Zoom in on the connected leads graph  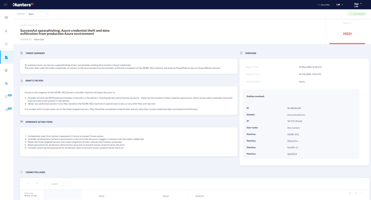[350, 193]
